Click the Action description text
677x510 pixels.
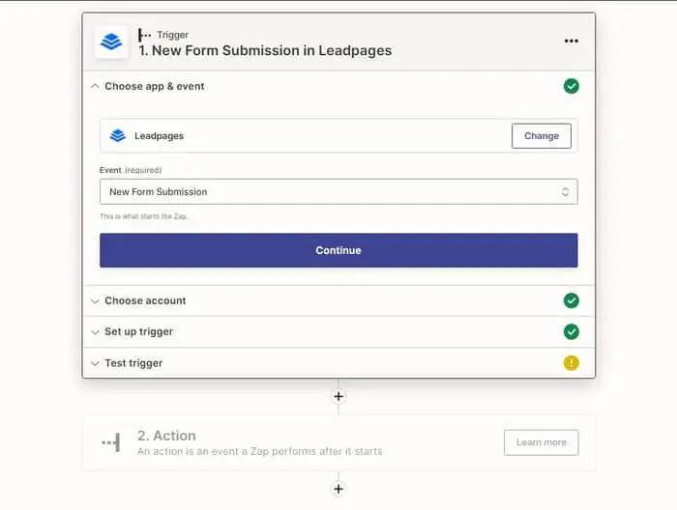click(x=260, y=451)
